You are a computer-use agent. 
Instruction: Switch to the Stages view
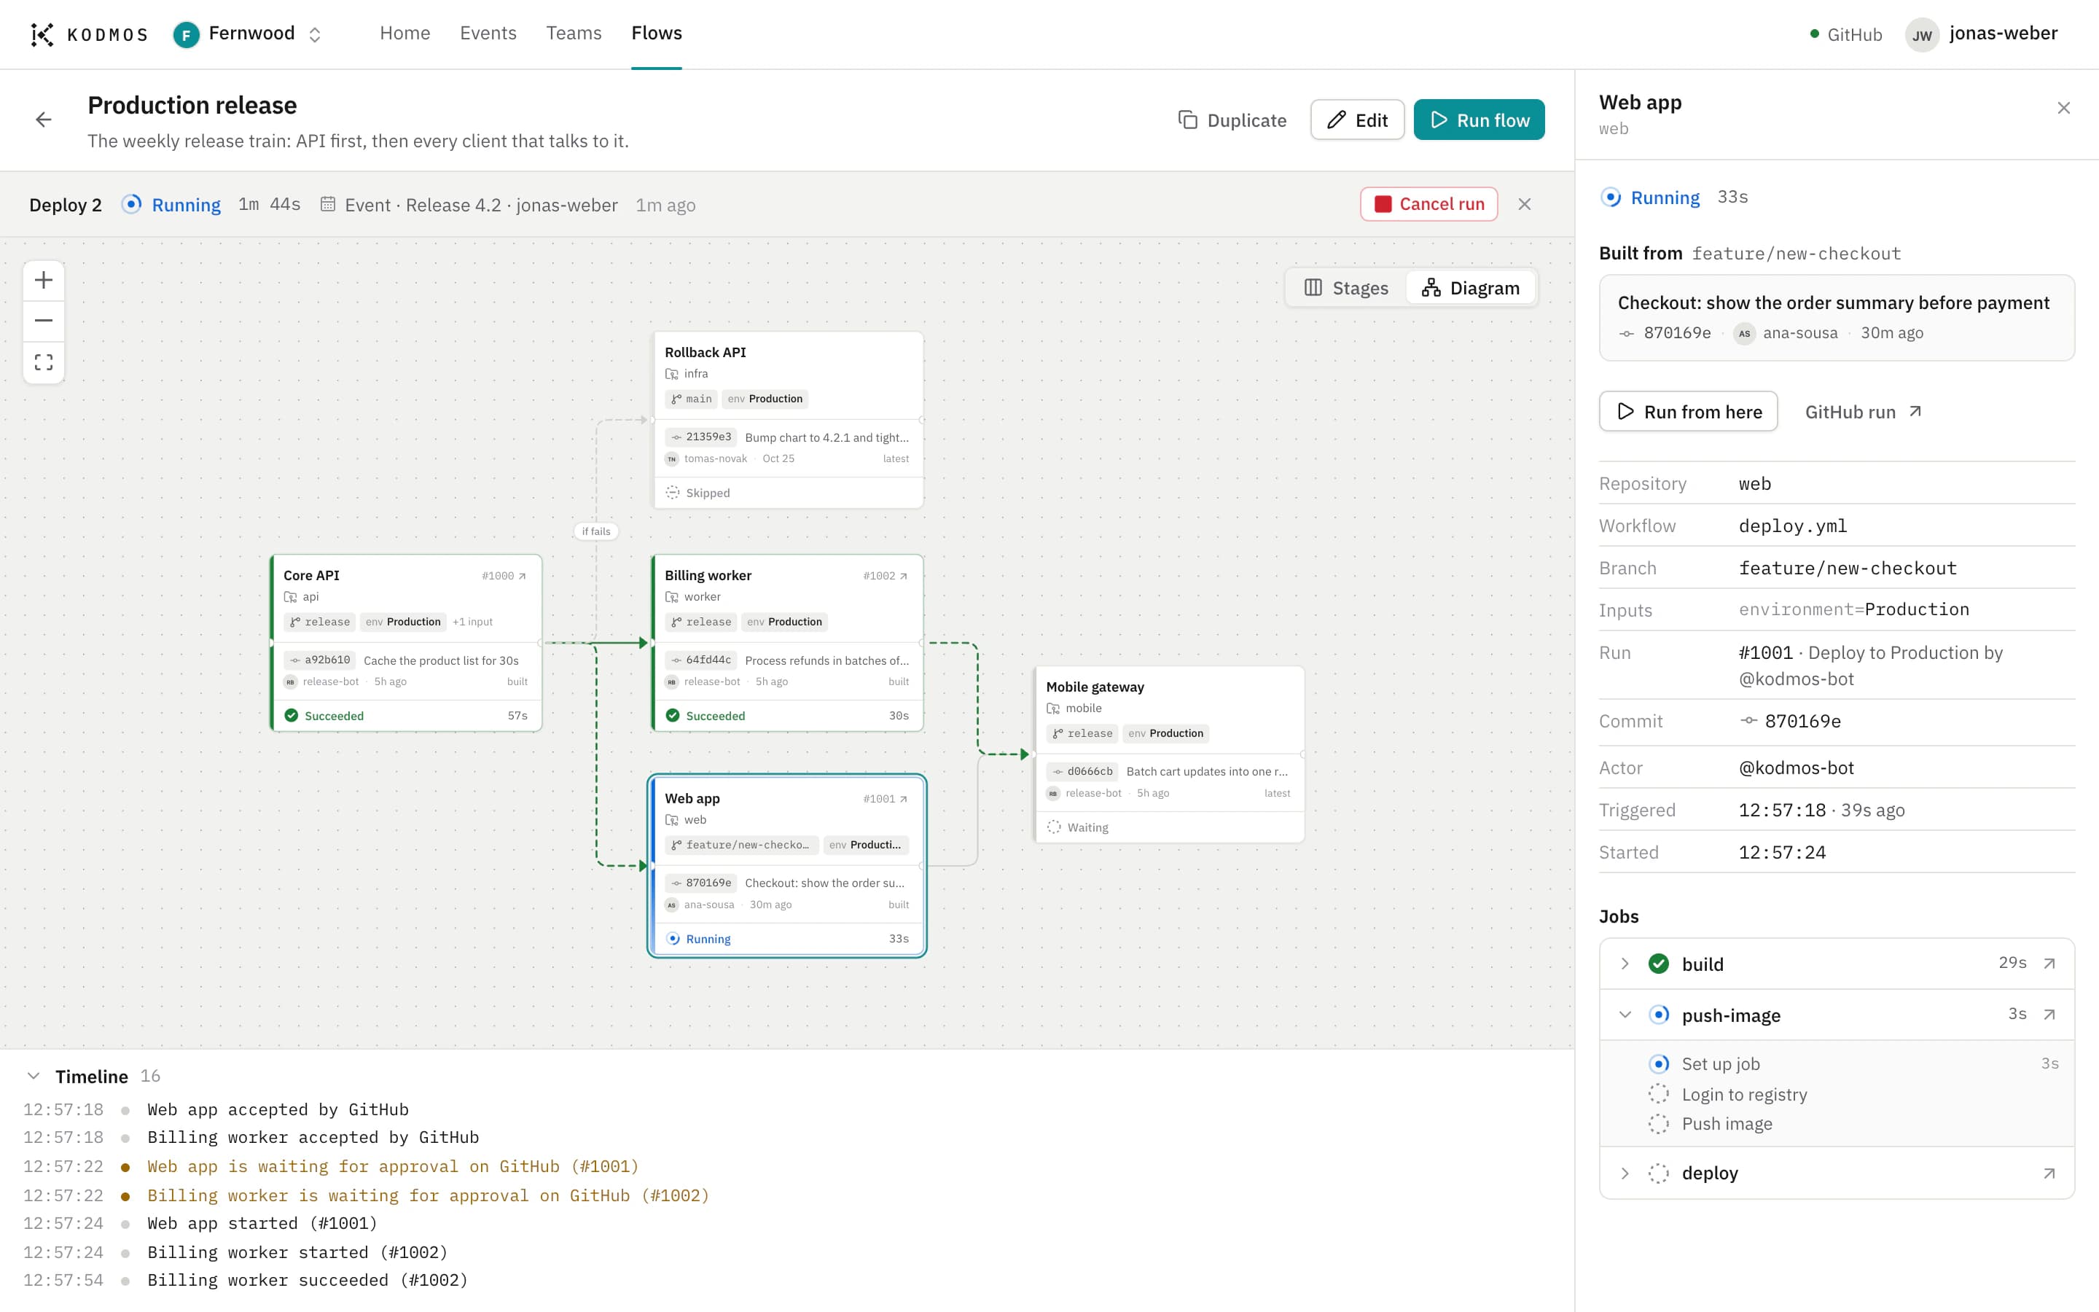(1346, 288)
